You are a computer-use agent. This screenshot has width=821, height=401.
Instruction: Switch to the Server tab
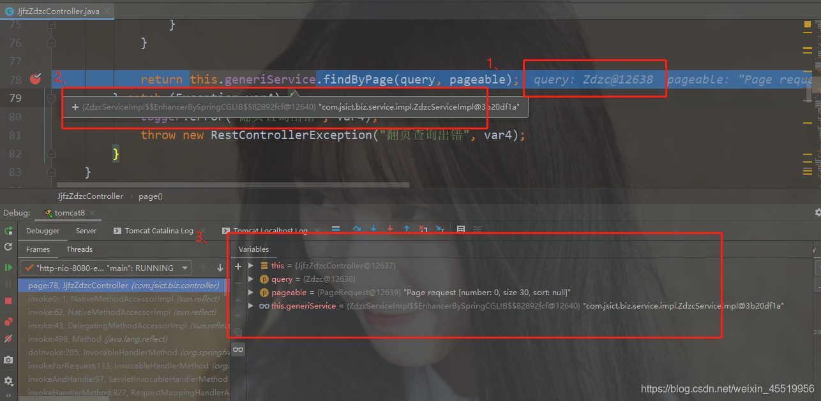tap(86, 231)
